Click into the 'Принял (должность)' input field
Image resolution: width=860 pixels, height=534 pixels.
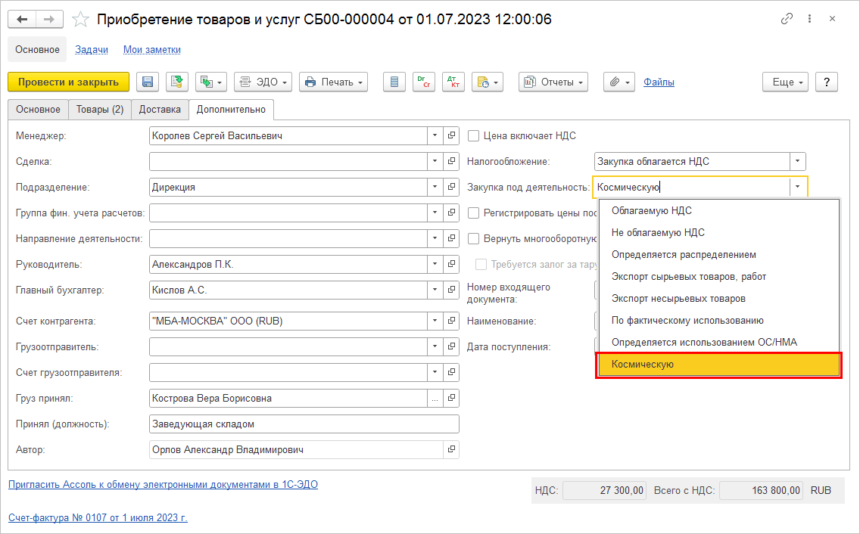[304, 424]
